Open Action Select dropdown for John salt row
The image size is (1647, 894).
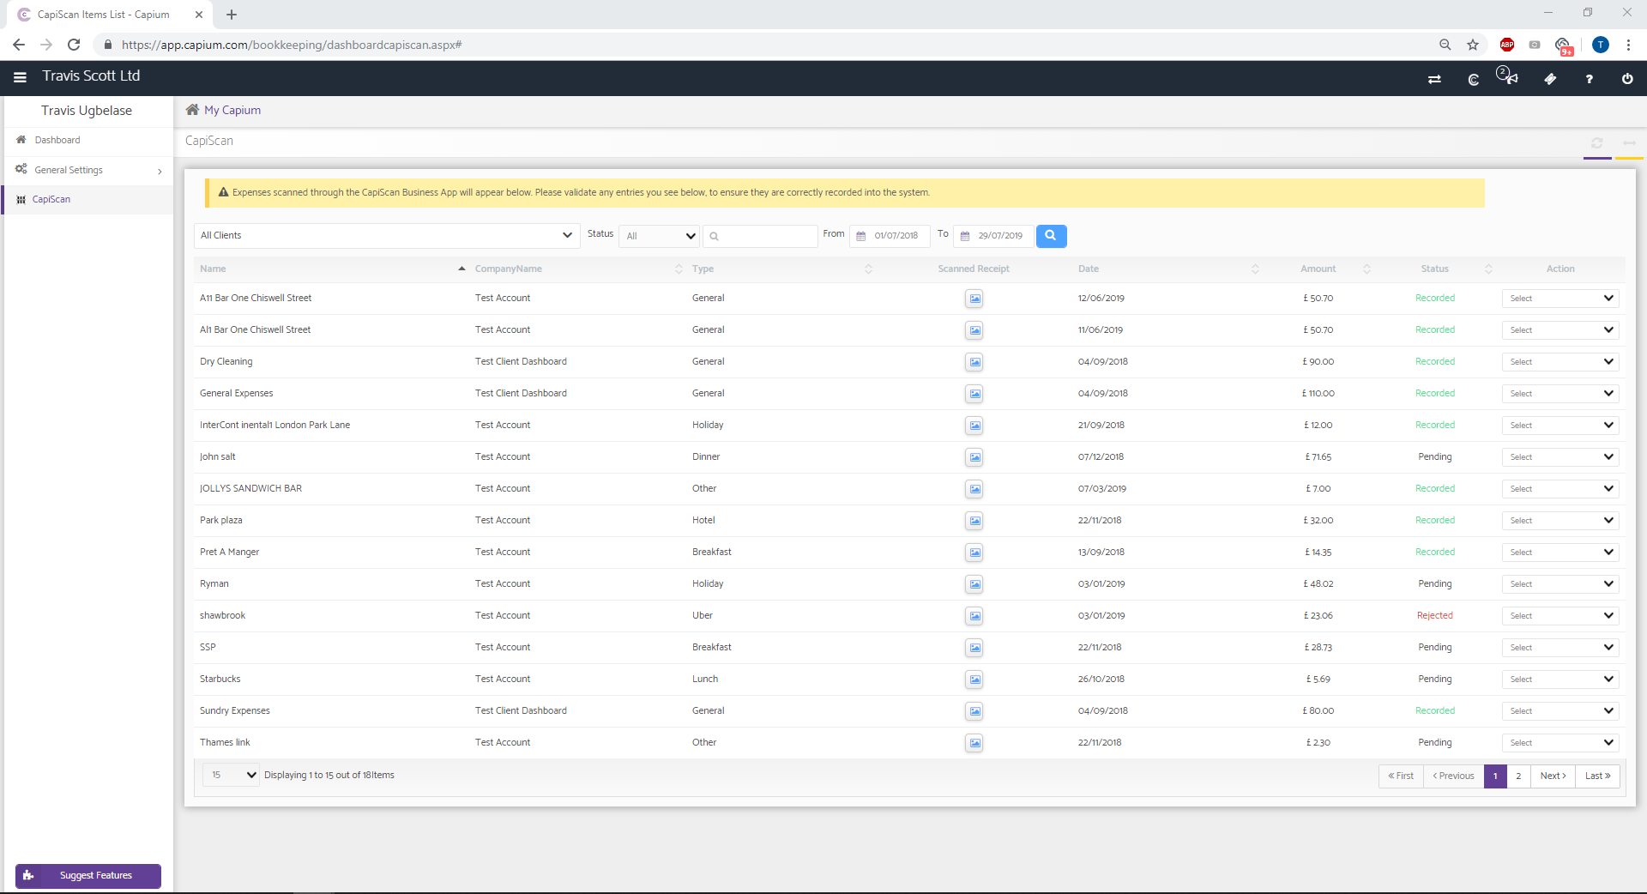(1560, 457)
